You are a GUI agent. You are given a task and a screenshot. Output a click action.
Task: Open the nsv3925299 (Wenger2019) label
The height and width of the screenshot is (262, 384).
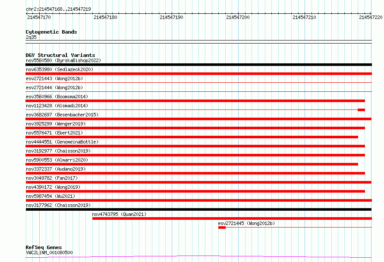[56, 124]
